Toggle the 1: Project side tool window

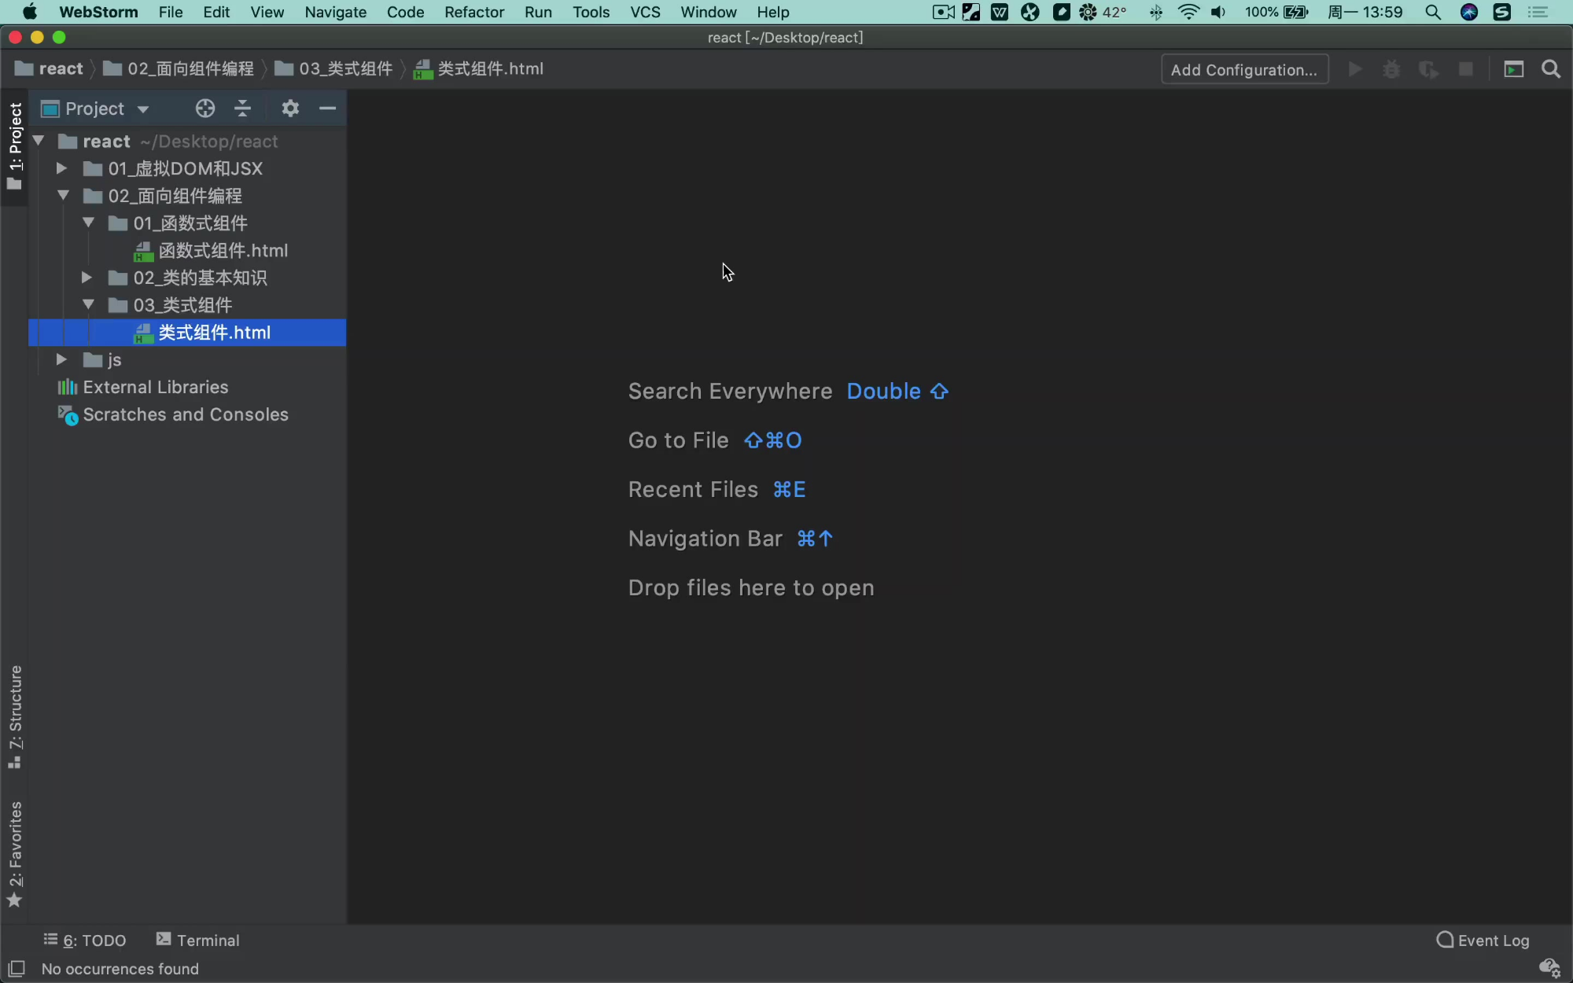click(15, 145)
